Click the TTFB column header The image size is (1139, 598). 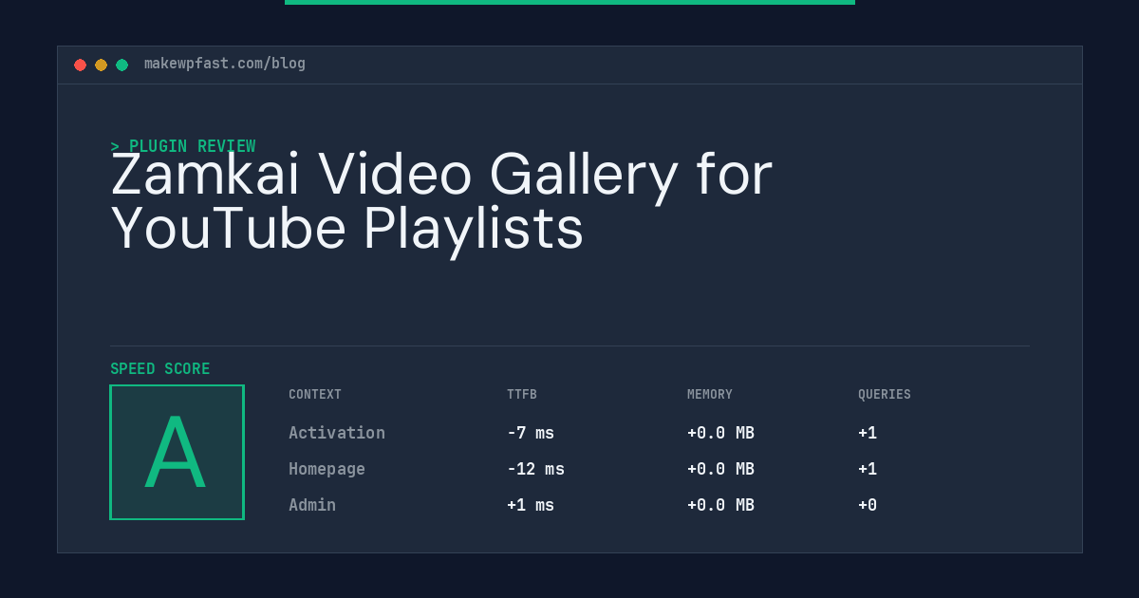coord(522,395)
